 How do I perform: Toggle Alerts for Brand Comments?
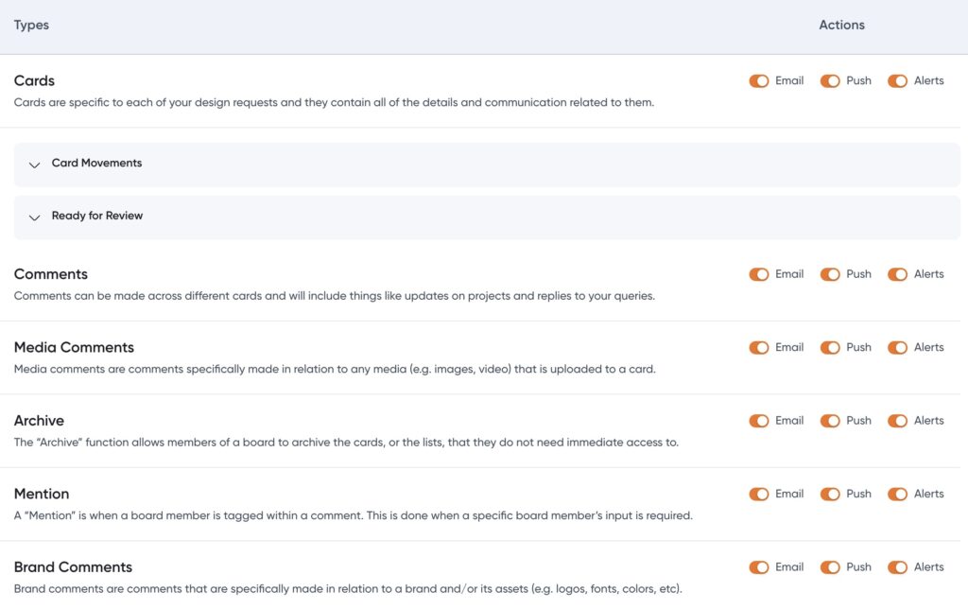pyautogui.click(x=898, y=567)
